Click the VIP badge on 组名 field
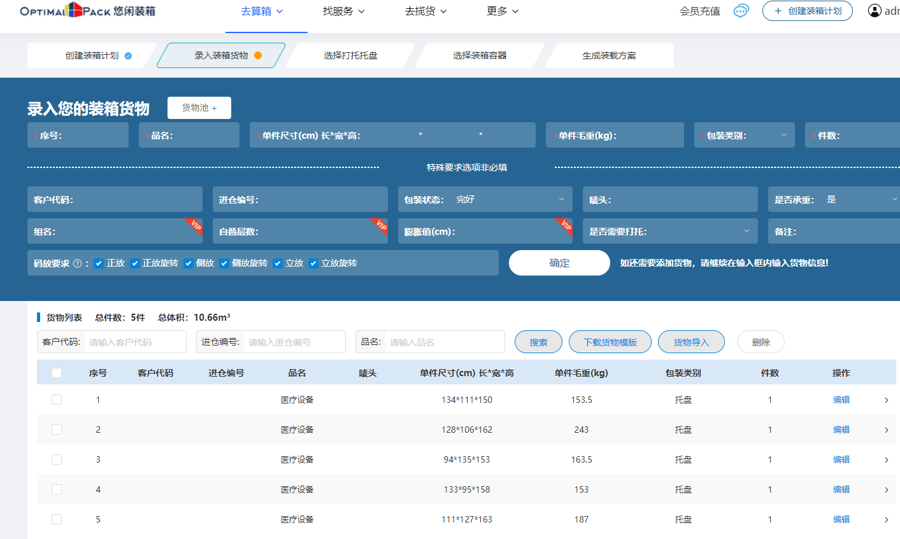Image resolution: width=900 pixels, height=539 pixels. pos(194,226)
